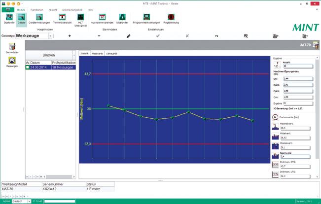Confirm changes with the checkmark icon
The height and width of the screenshot is (204, 321).
158,36
